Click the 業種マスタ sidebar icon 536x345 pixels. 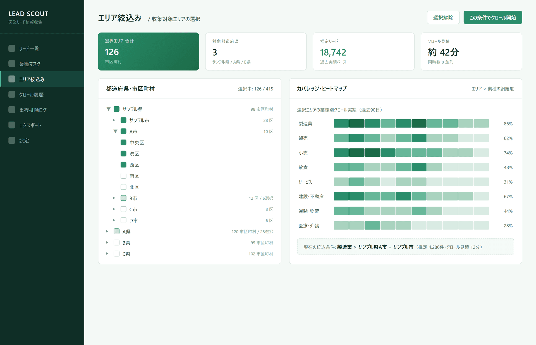click(12, 64)
